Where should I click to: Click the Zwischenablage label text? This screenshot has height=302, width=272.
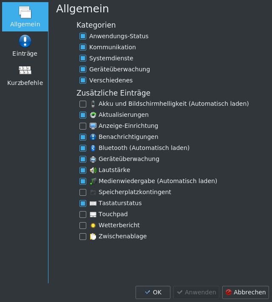(122, 236)
